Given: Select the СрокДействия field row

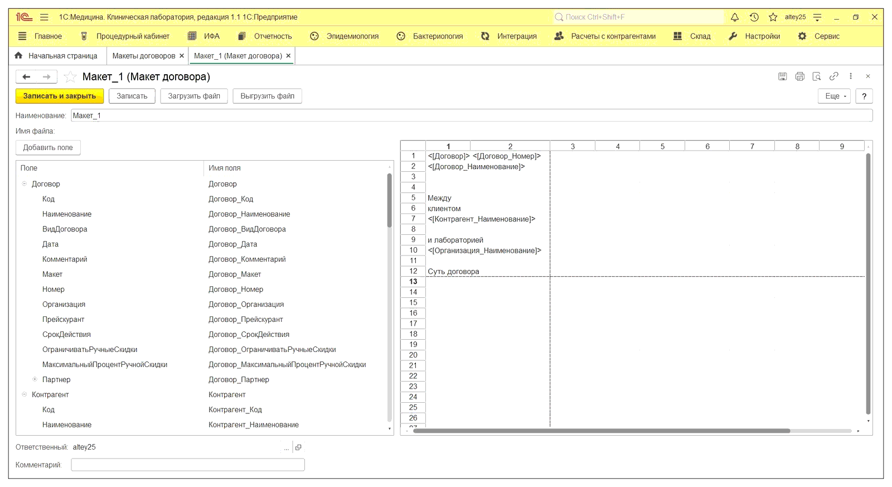Looking at the screenshot, I should coord(201,335).
